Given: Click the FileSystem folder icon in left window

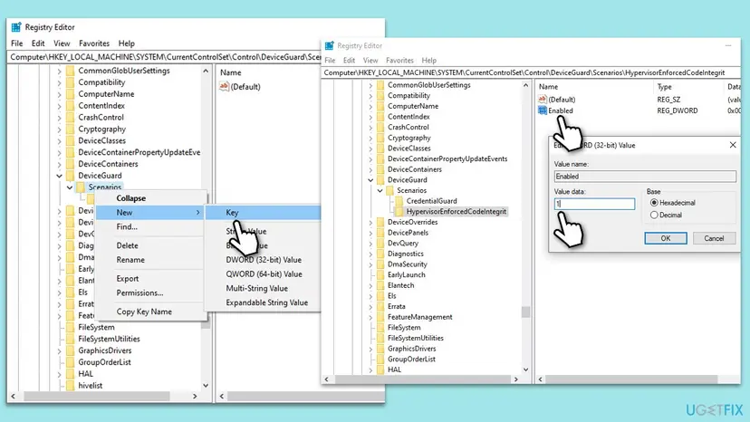Looking at the screenshot, I should [x=71, y=327].
